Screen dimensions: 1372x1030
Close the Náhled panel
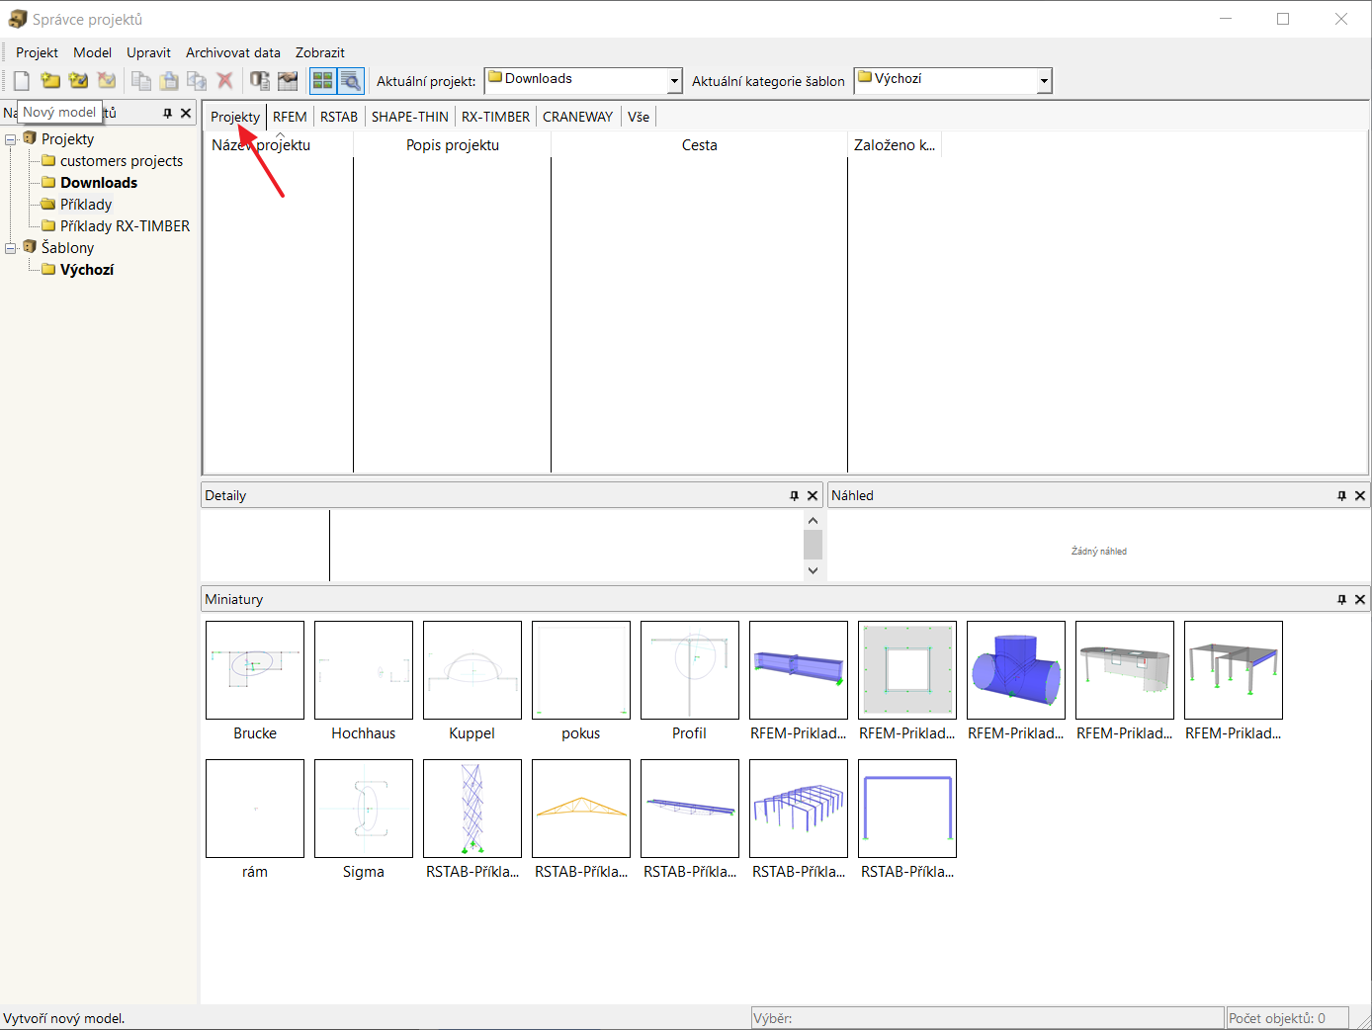(x=1360, y=495)
